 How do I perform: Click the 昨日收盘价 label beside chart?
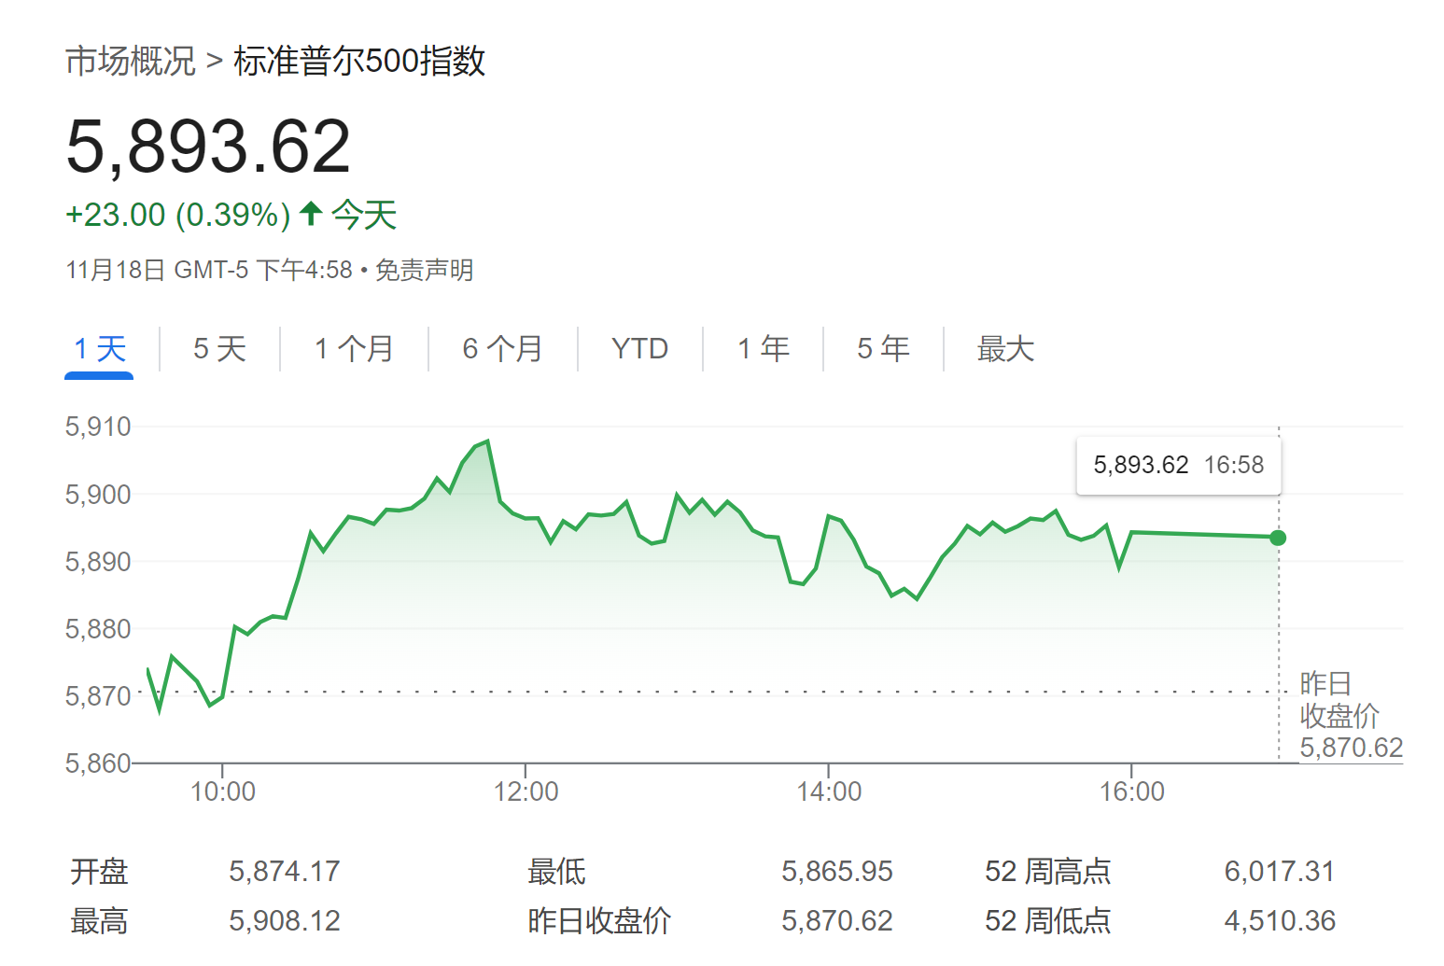click(x=1339, y=700)
